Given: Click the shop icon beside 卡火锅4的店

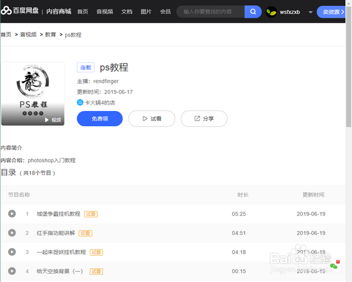Looking at the screenshot, I should 80,103.
